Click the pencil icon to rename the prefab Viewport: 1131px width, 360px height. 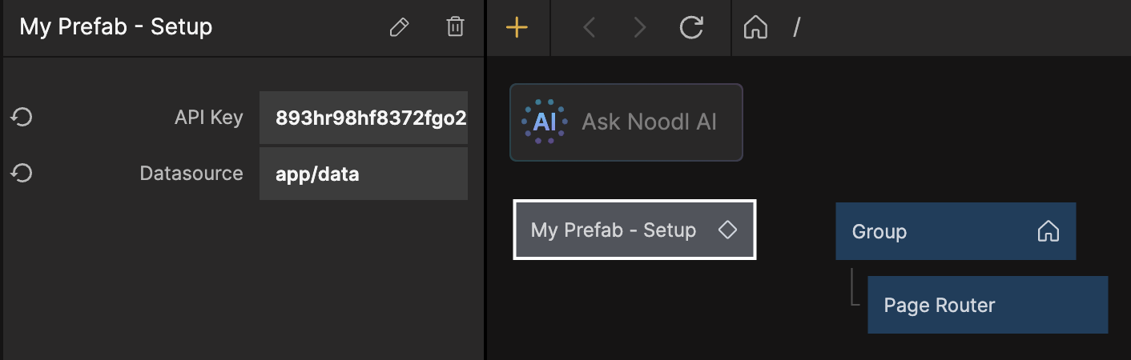[x=399, y=27]
